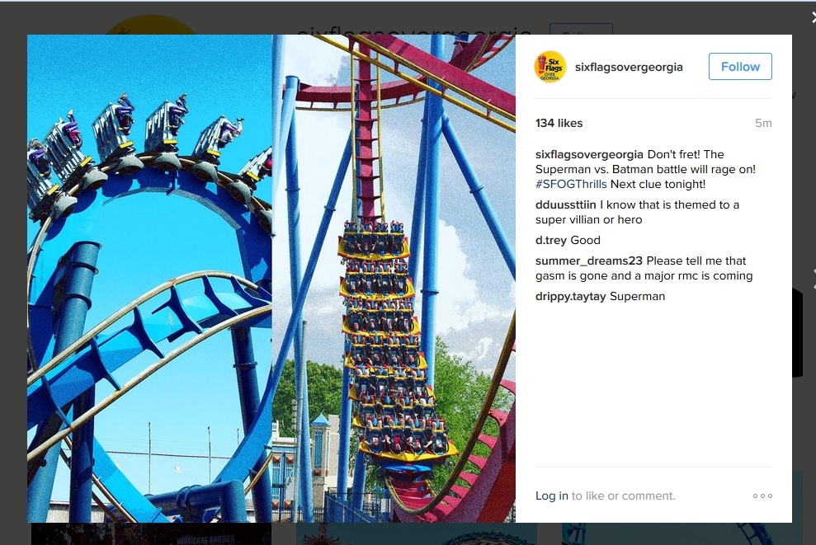This screenshot has width=816, height=545.
Task: Open the sixflagsovergeorgia username in the header
Action: [x=629, y=67]
